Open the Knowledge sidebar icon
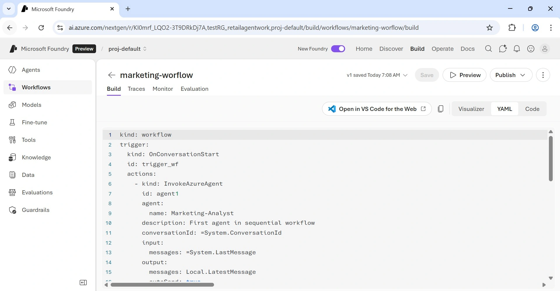This screenshot has height=291, width=560. pos(12,157)
